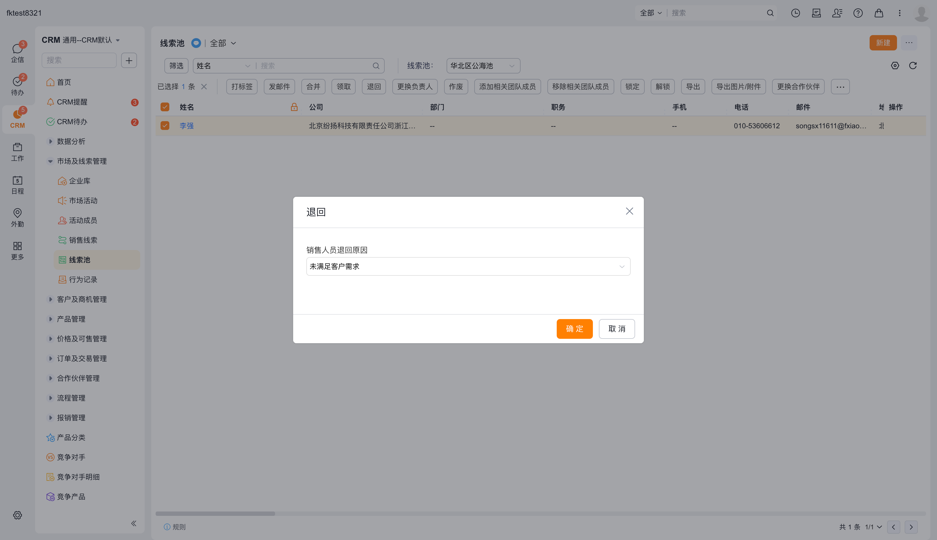Clear selection with the X icon
The height and width of the screenshot is (540, 937).
pyautogui.click(x=204, y=86)
